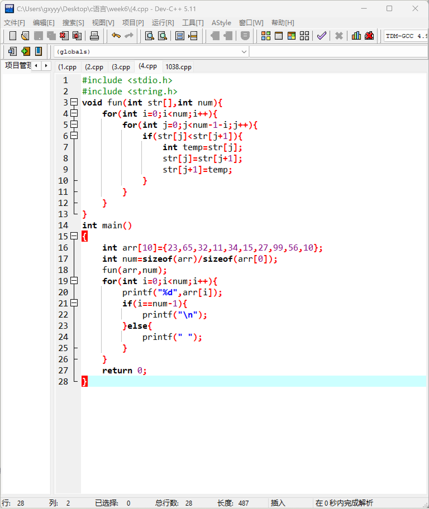
Task: Run syntax check with checkmark icon
Action: 321,36
